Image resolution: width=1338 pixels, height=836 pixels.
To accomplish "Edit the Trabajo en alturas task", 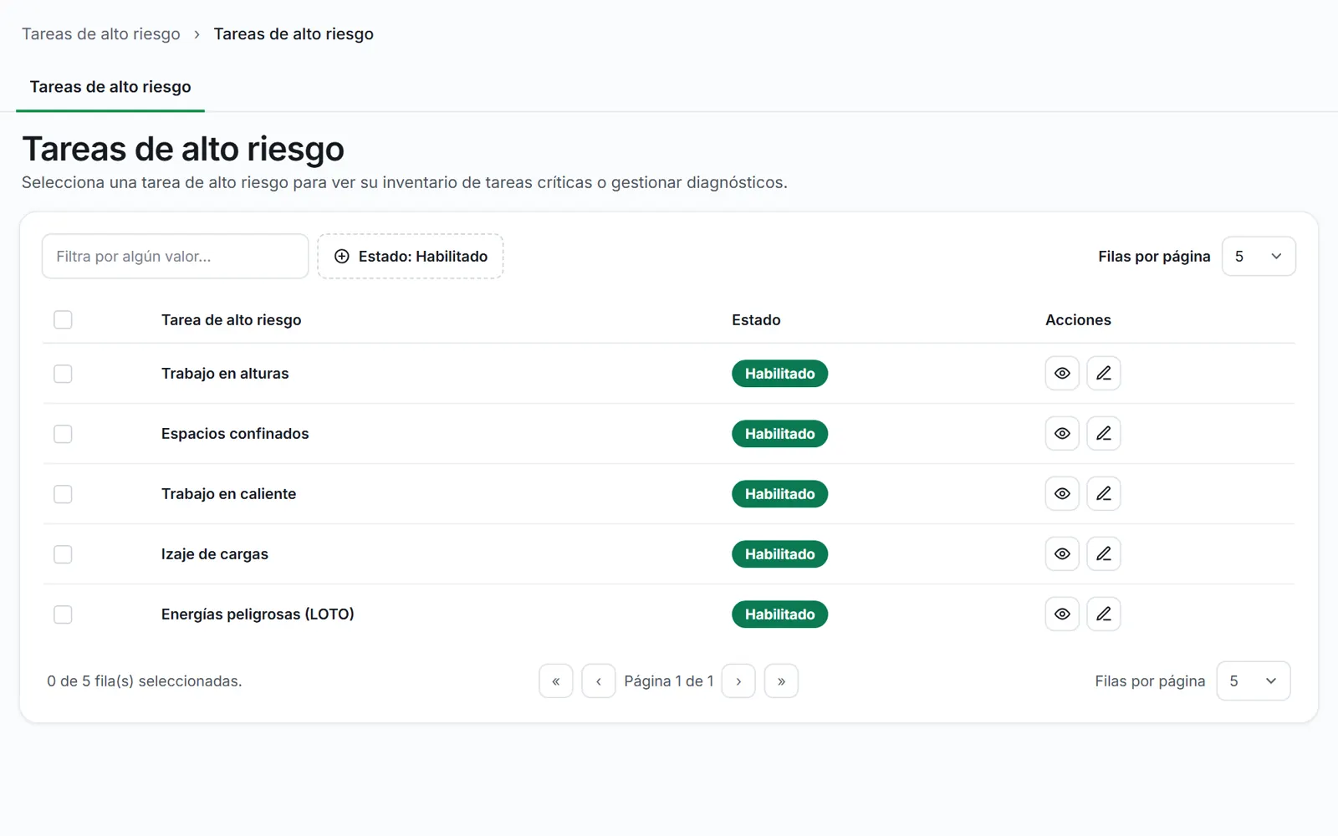I will [x=1104, y=374].
